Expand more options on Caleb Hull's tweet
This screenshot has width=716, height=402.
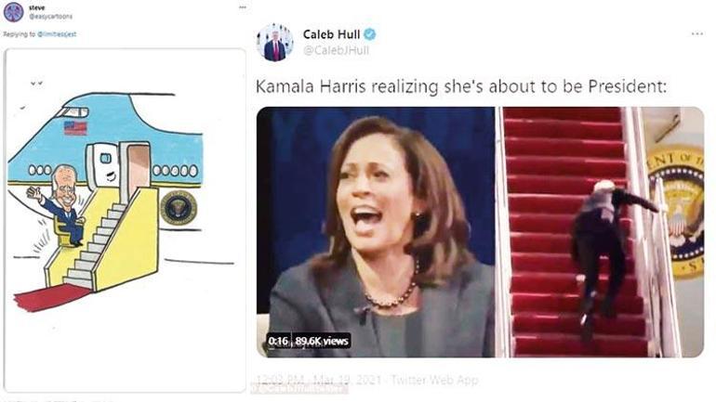pos(697,33)
